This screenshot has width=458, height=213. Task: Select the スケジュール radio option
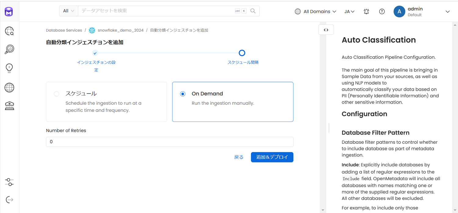coord(56,94)
